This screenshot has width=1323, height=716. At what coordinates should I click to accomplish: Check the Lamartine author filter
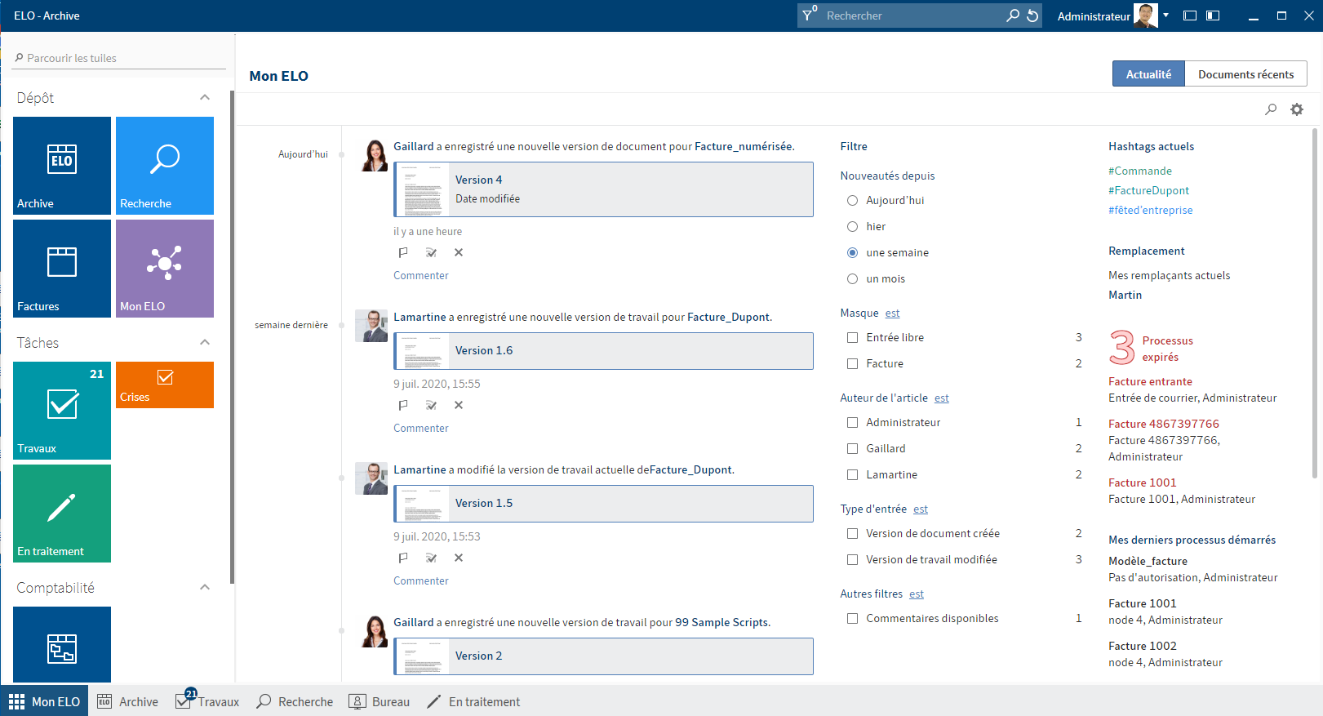(x=852, y=474)
